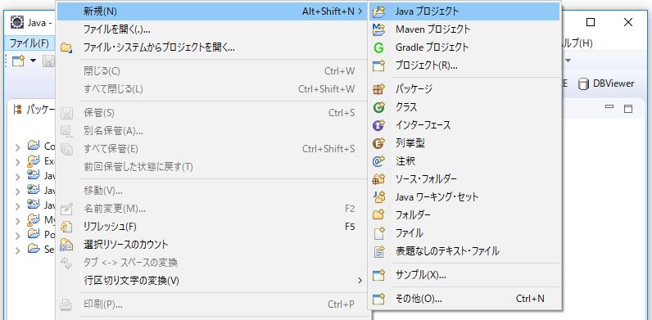The image size is (652, 320).
Task: Choose ファイルを開く(.)... menu entry
Action: tap(211, 29)
